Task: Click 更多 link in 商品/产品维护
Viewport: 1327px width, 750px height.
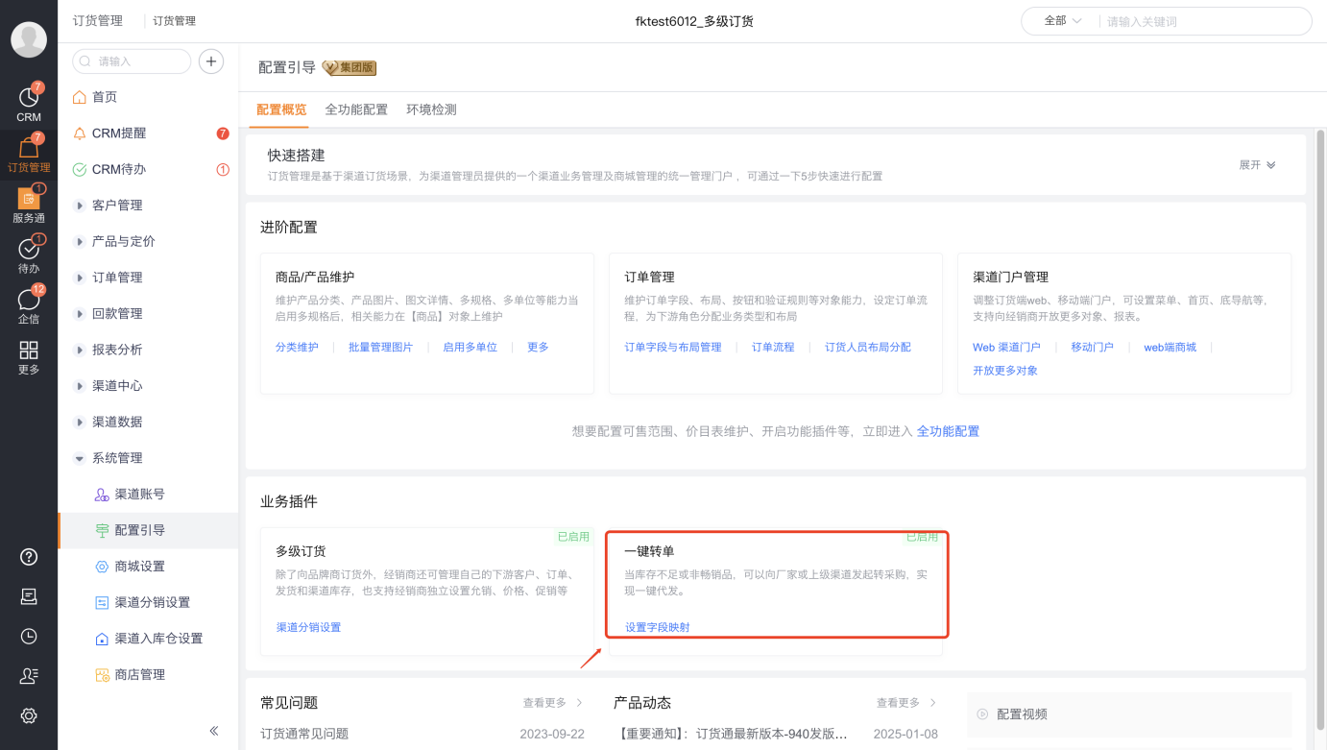Action: pos(538,348)
